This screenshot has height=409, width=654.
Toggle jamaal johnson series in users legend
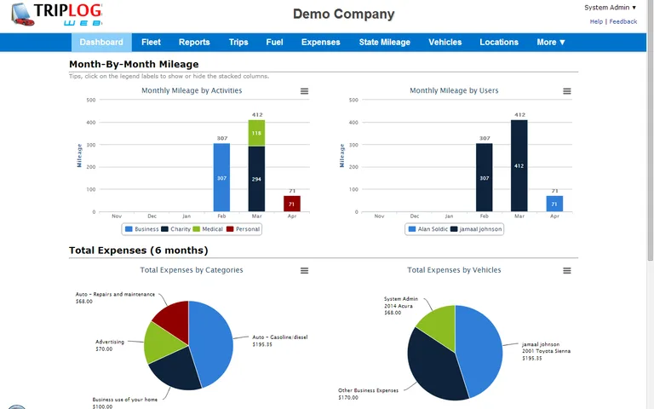point(476,229)
